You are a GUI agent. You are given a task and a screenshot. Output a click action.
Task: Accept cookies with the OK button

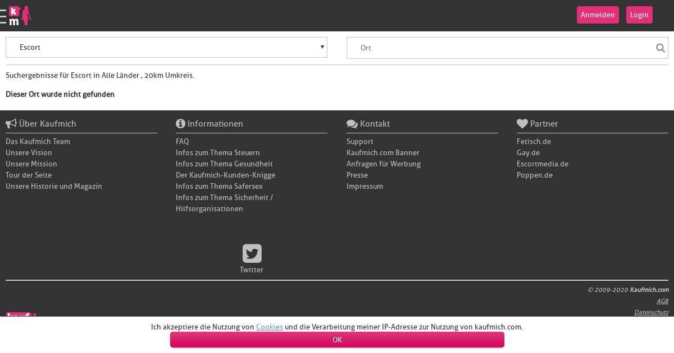coord(337,340)
